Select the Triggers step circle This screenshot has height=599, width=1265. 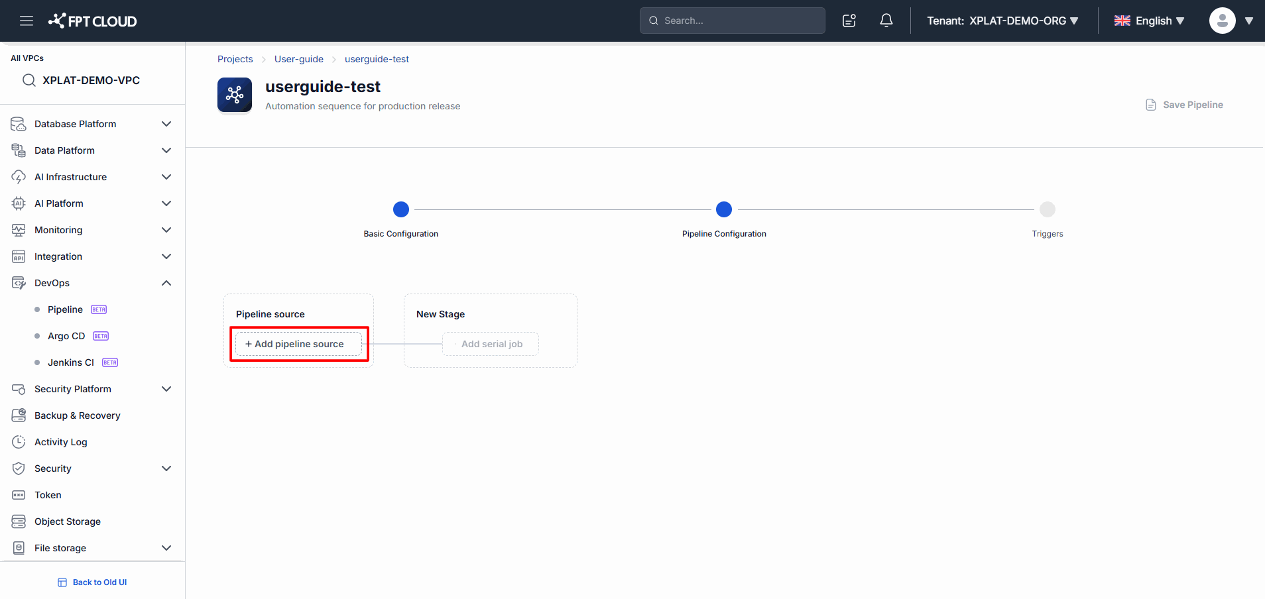coord(1048,209)
